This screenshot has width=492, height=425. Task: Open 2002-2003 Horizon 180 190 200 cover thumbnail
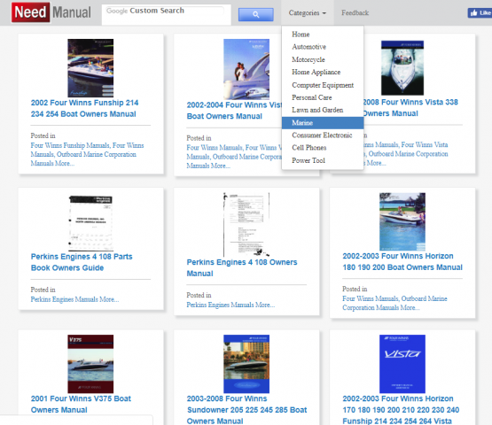click(402, 221)
